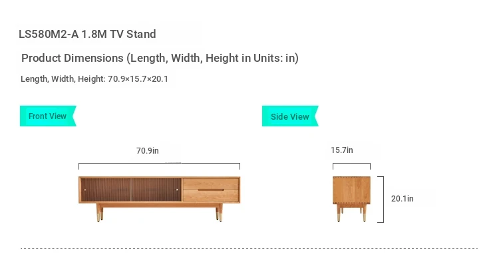Screen dimensions: 499x262
Task: Click the 15.7in width dimension bracket
Action: click(352, 166)
